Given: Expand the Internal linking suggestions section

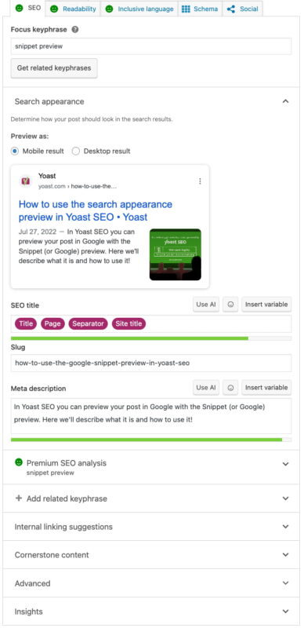Looking at the screenshot, I should [151, 527].
